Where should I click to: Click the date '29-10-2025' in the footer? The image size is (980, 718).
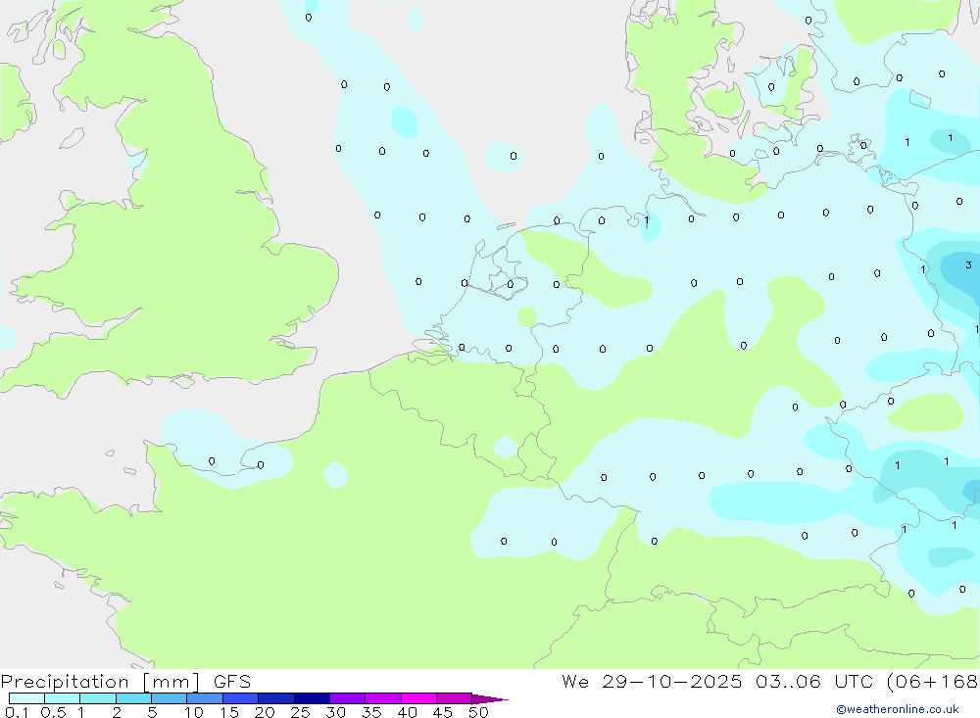point(672,682)
